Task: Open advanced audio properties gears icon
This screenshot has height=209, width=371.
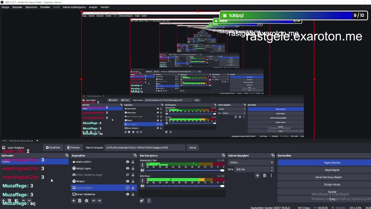Action: coord(142,201)
